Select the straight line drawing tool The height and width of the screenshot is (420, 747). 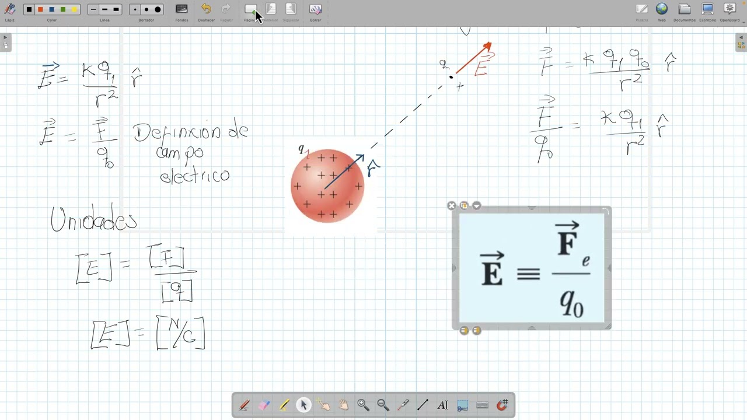(x=423, y=405)
